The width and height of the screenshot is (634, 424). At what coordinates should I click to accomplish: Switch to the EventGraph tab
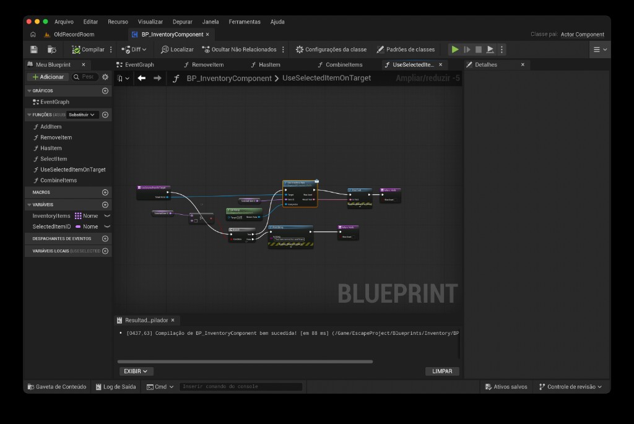click(135, 64)
